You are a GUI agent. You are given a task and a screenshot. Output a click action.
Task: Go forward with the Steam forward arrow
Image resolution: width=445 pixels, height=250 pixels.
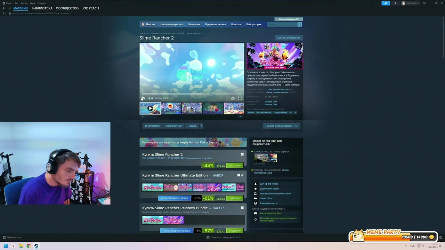coord(9,8)
